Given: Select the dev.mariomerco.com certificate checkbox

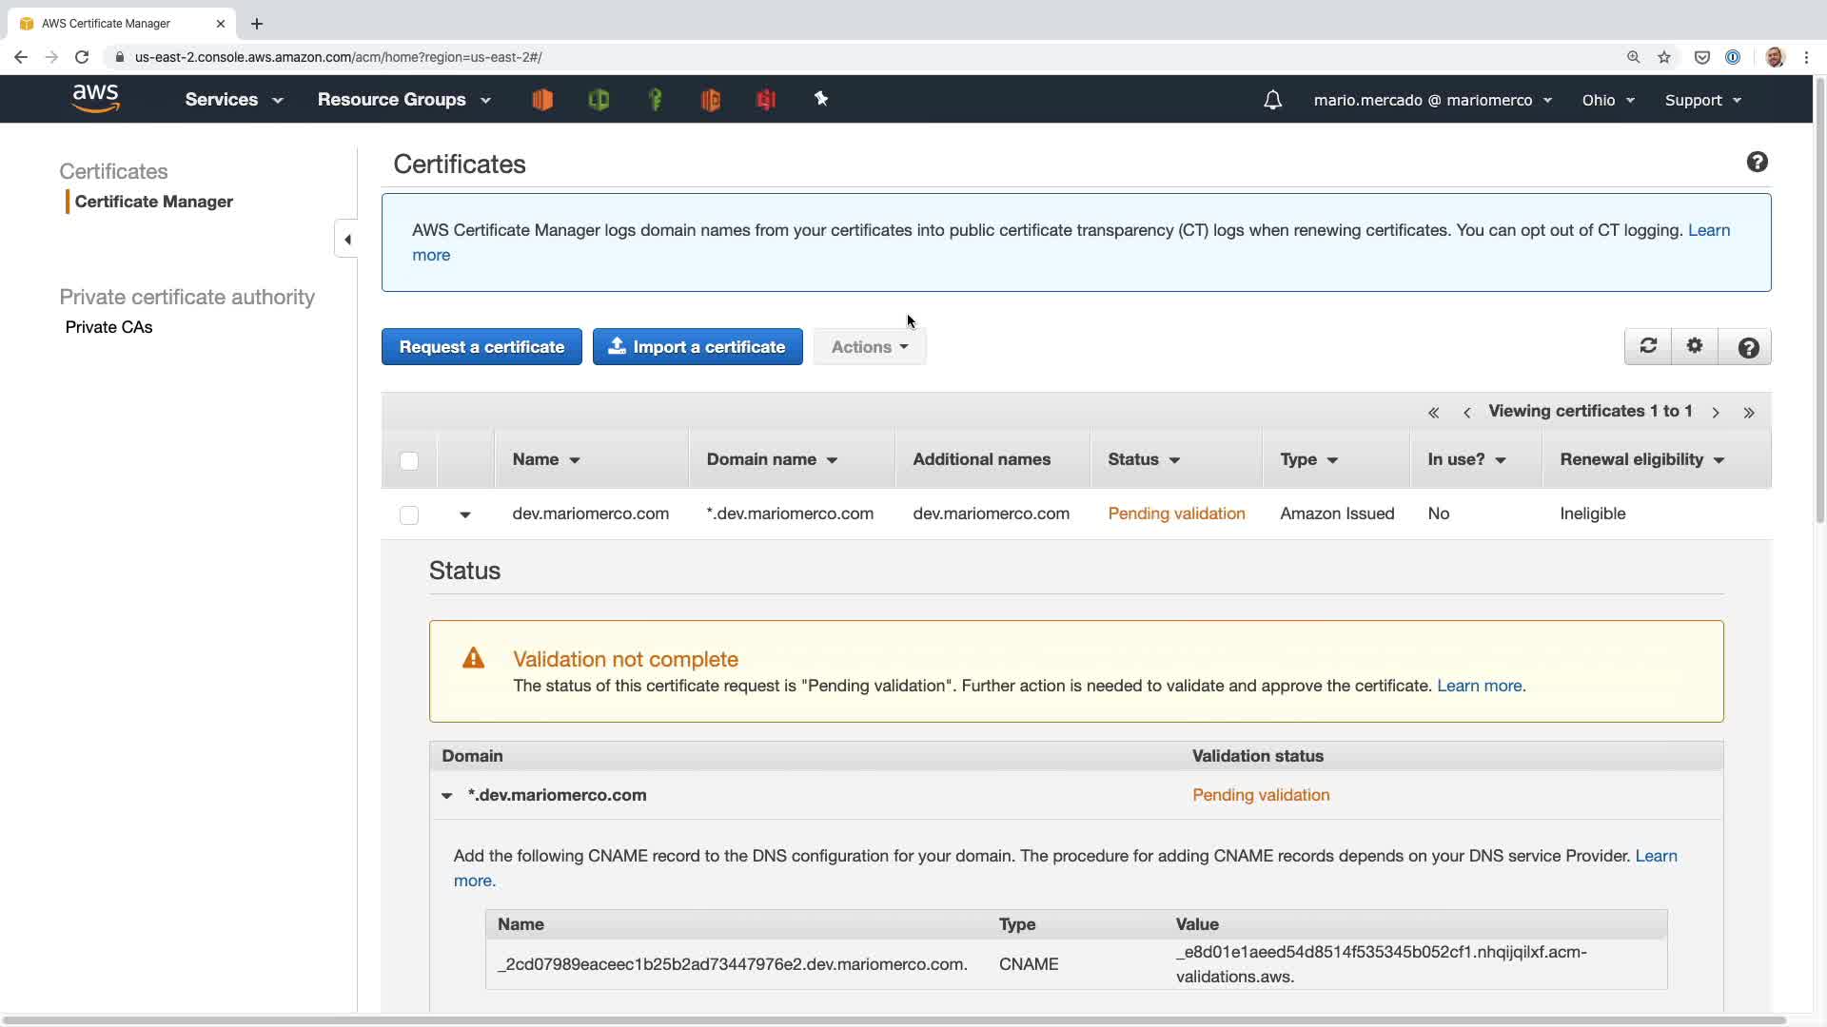Looking at the screenshot, I should point(409,515).
